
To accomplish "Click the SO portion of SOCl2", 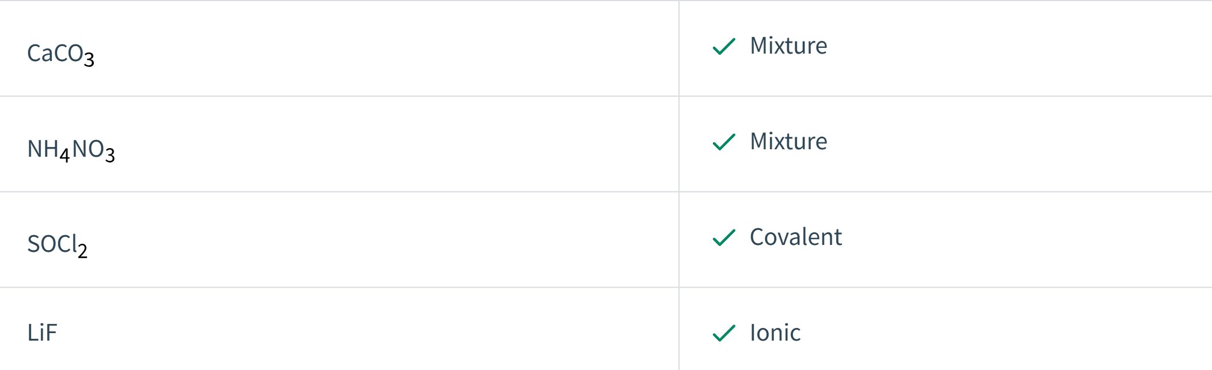I will (x=41, y=244).
